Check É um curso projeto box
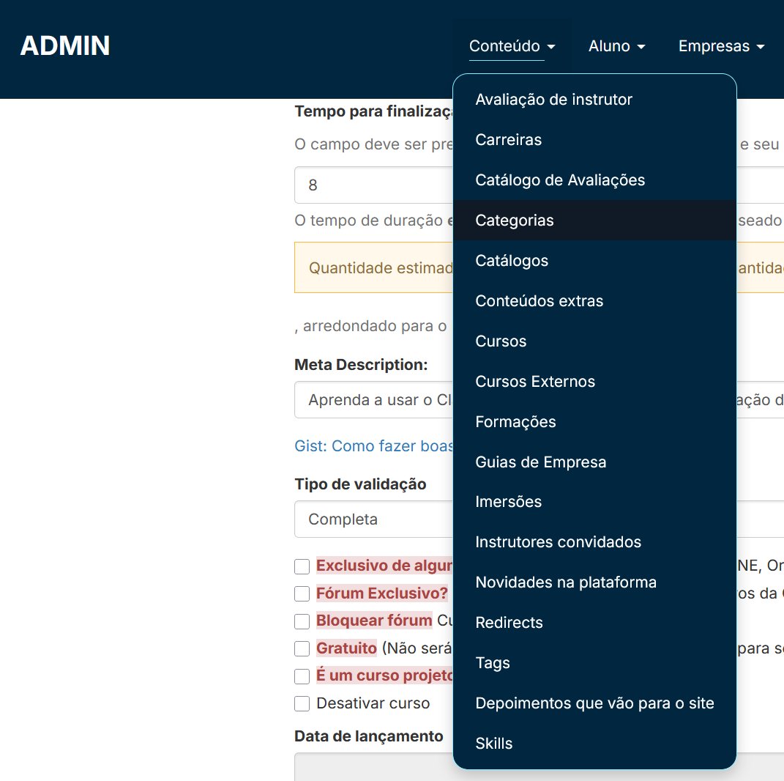Image resolution: width=784 pixels, height=781 pixels. click(x=302, y=676)
